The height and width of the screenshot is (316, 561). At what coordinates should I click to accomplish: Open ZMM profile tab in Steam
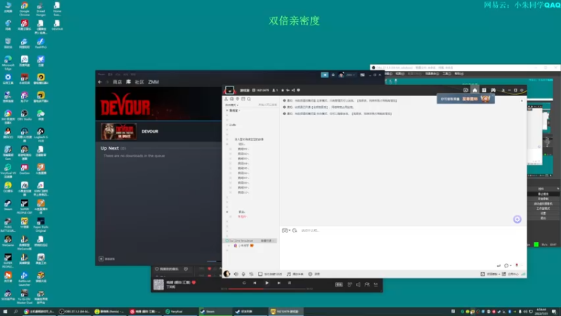click(x=154, y=82)
